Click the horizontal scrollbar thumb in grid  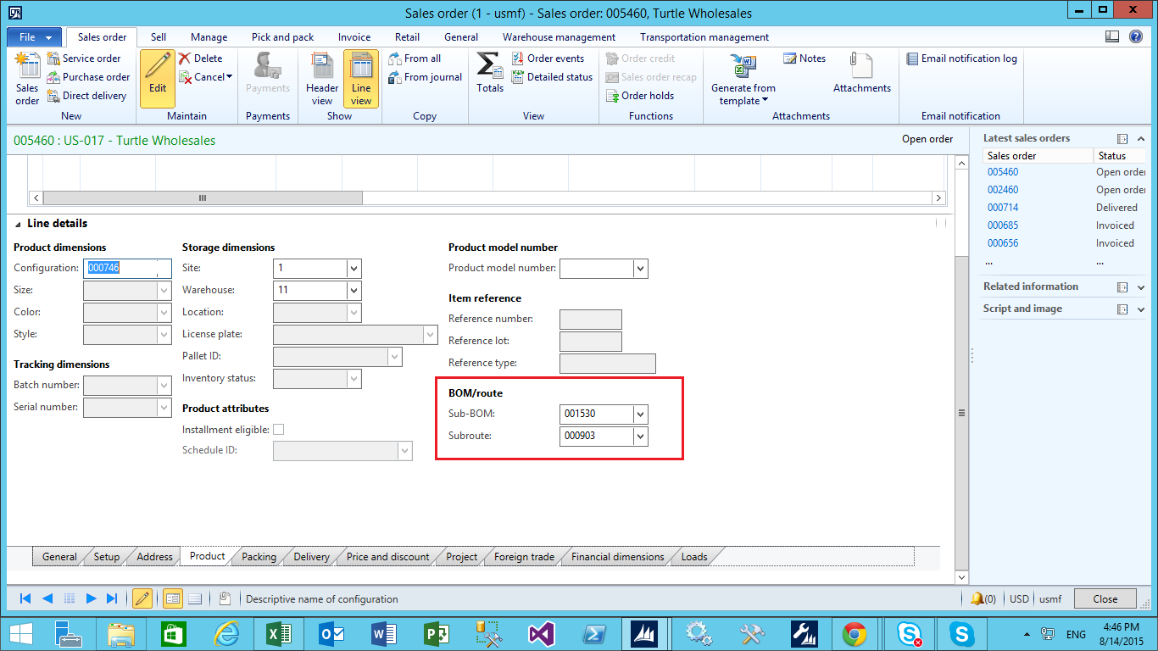pyautogui.click(x=203, y=198)
